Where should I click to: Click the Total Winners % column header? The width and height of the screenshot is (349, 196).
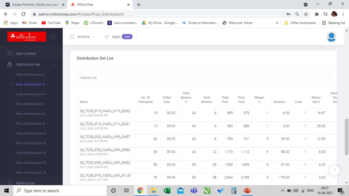click(x=186, y=97)
